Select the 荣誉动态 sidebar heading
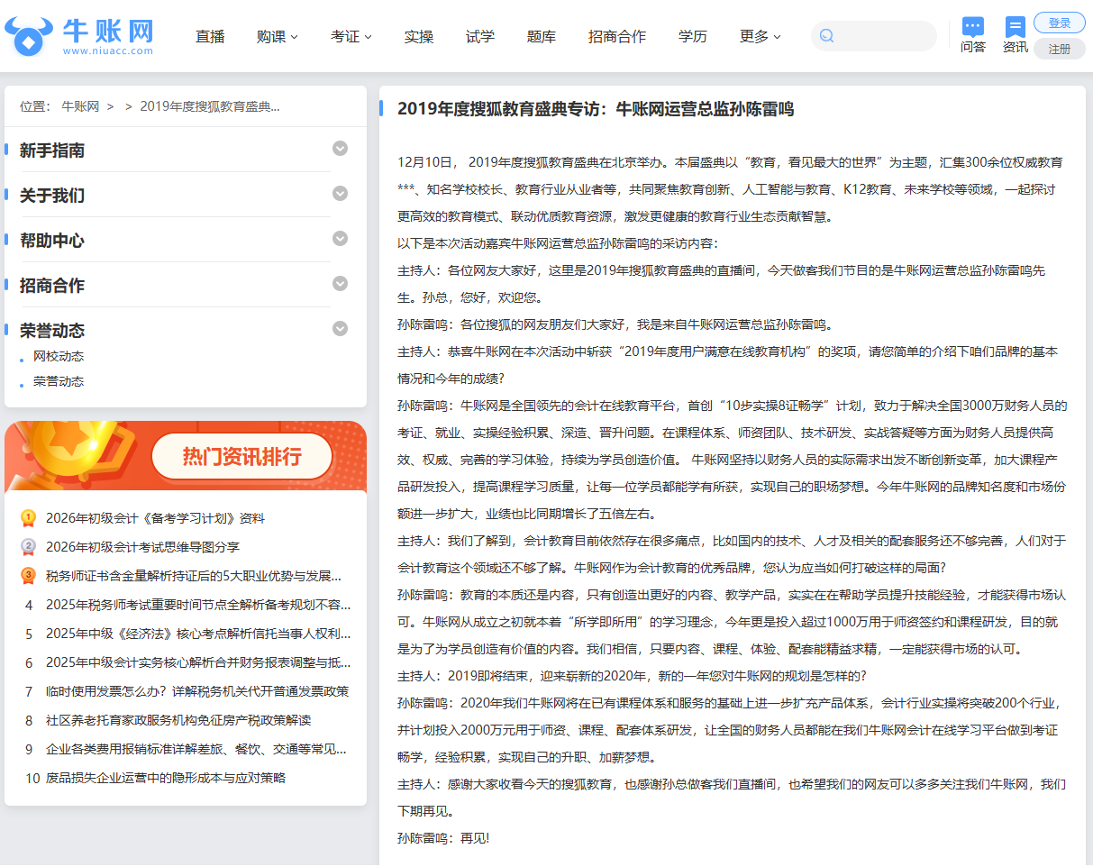 pyautogui.click(x=52, y=331)
